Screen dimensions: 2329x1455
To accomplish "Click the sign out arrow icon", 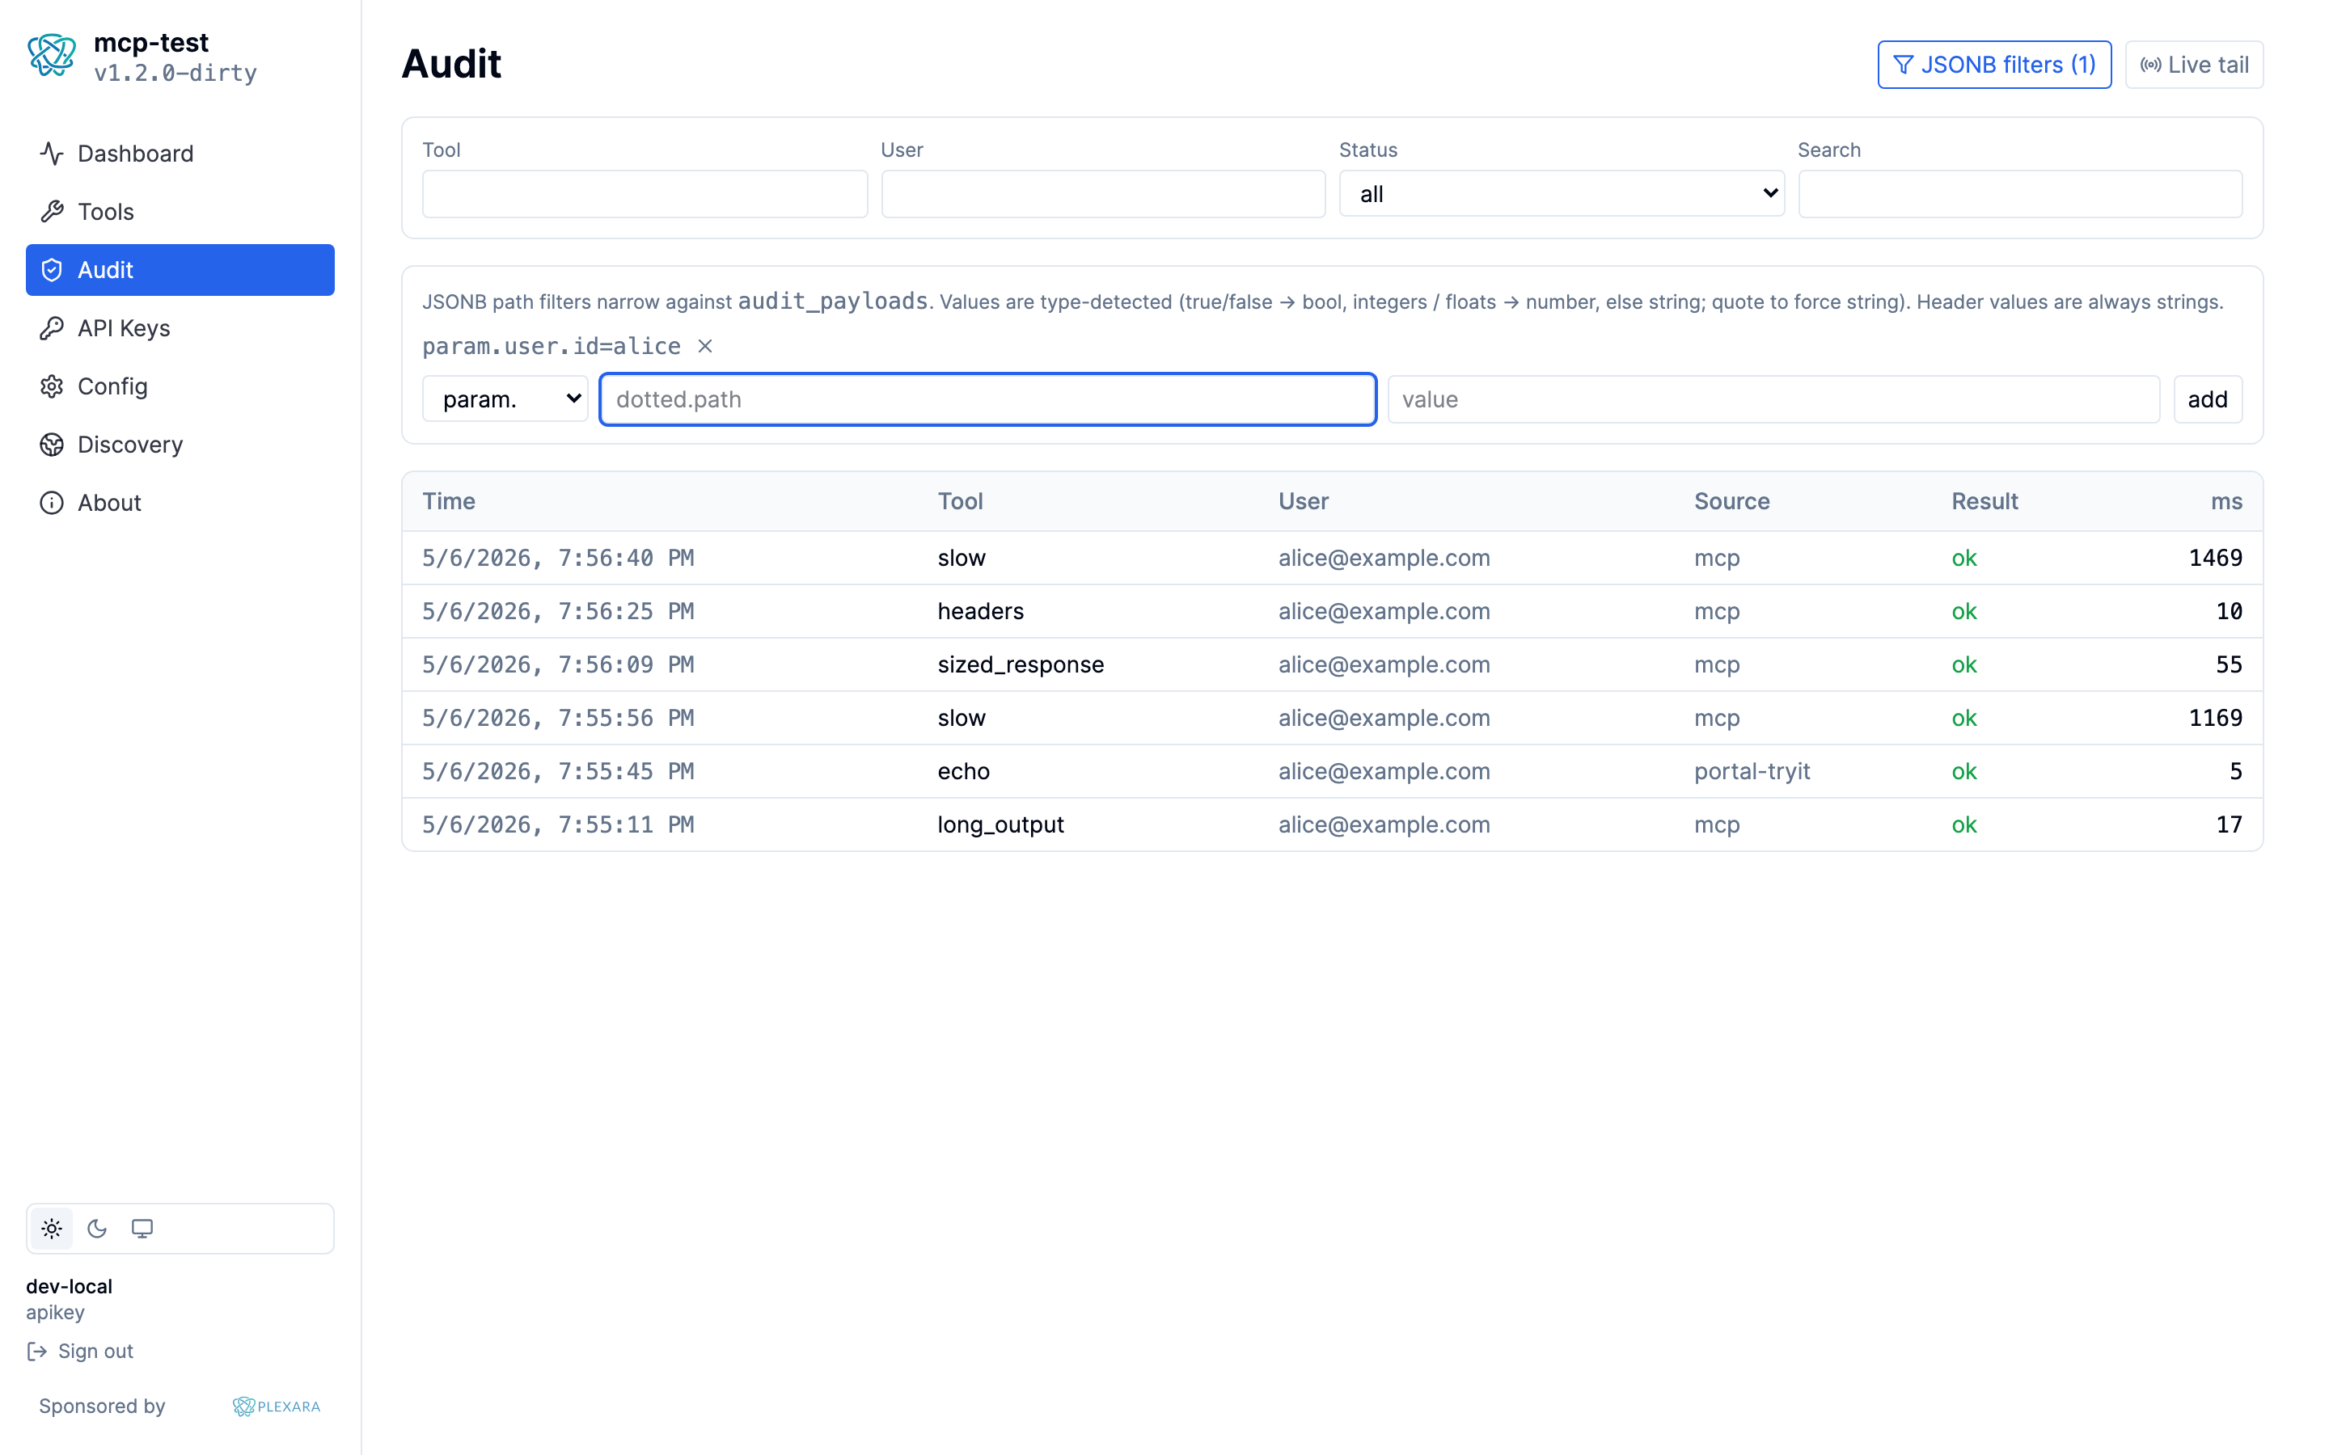I will 36,1351.
